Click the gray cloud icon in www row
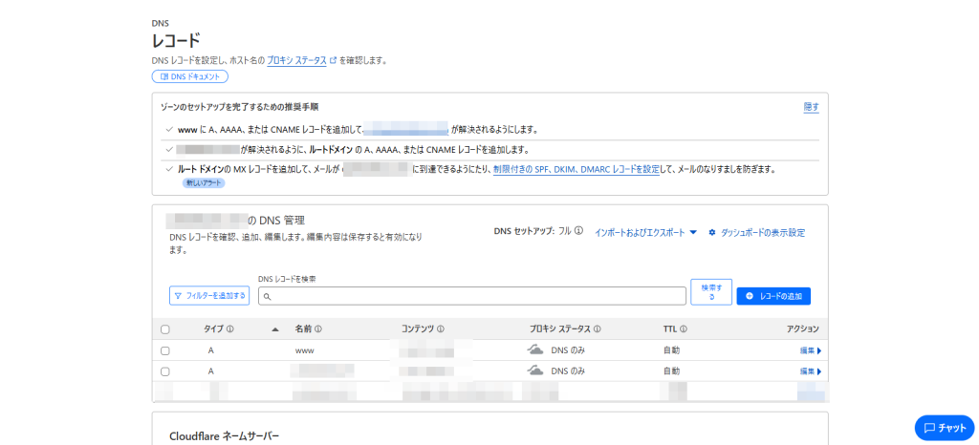 click(x=535, y=350)
